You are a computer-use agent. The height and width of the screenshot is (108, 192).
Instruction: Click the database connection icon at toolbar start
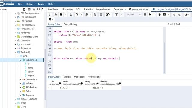pyautogui.click(x=49, y=15)
